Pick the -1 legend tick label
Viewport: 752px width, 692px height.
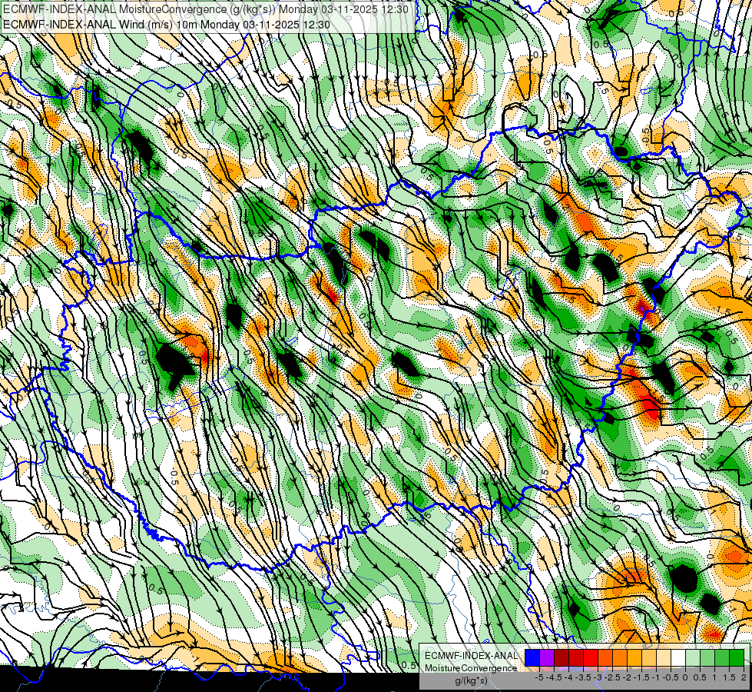(656, 677)
